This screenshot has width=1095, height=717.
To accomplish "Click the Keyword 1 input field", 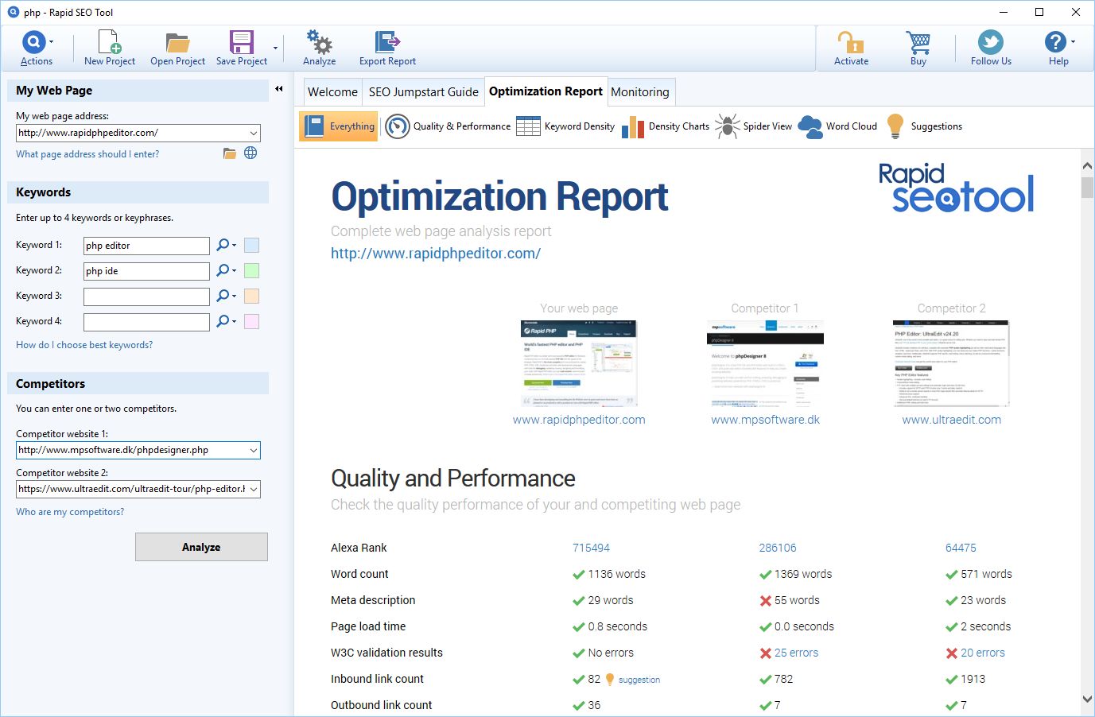I will pyautogui.click(x=146, y=246).
